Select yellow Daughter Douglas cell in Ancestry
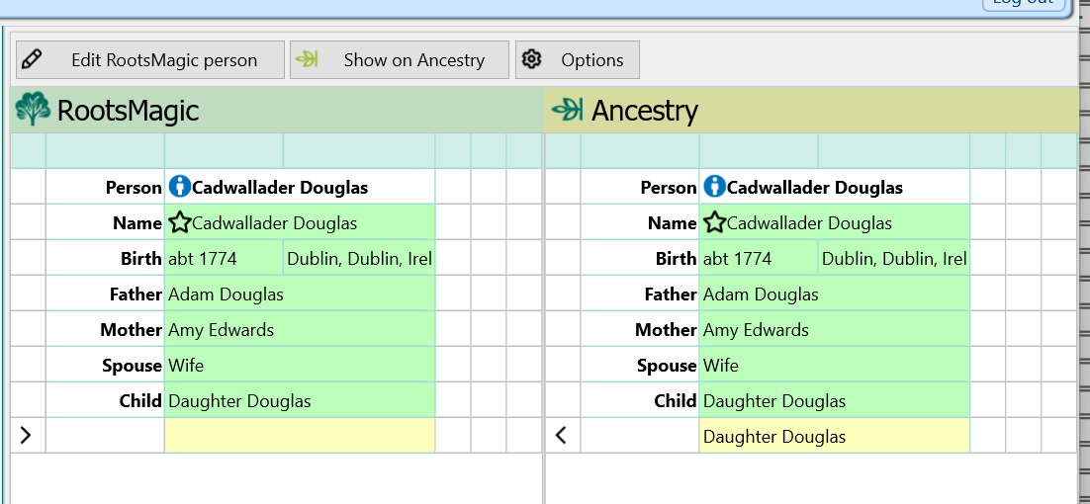Viewport: 1090px width, 504px height. [834, 435]
